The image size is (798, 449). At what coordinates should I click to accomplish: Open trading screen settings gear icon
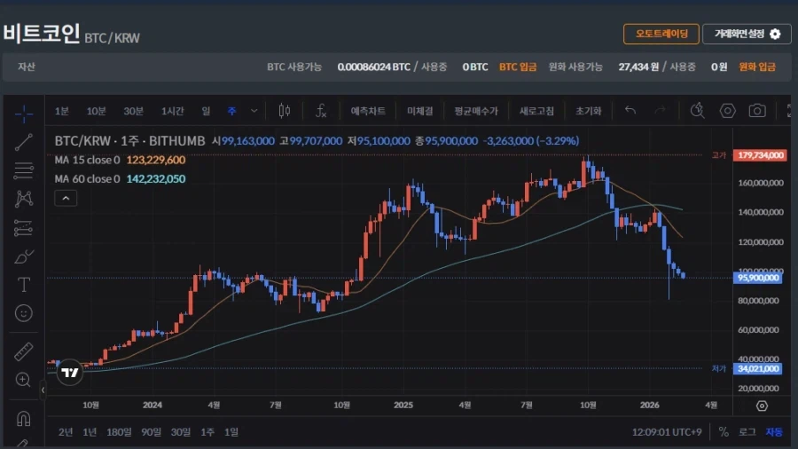click(775, 34)
